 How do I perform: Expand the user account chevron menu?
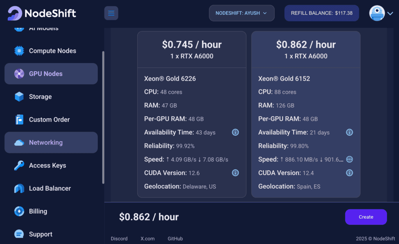(390, 13)
